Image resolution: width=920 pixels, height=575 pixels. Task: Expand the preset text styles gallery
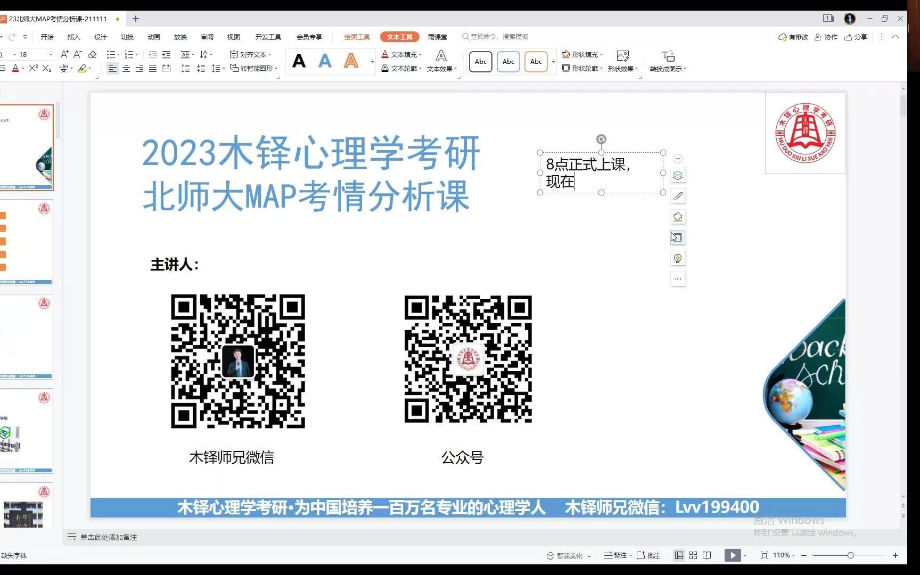pos(372,61)
